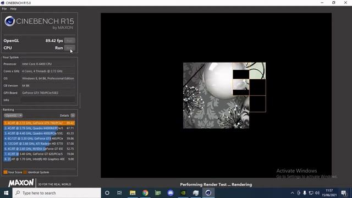
Task: Open Task View from the taskbar
Action: 119,193
